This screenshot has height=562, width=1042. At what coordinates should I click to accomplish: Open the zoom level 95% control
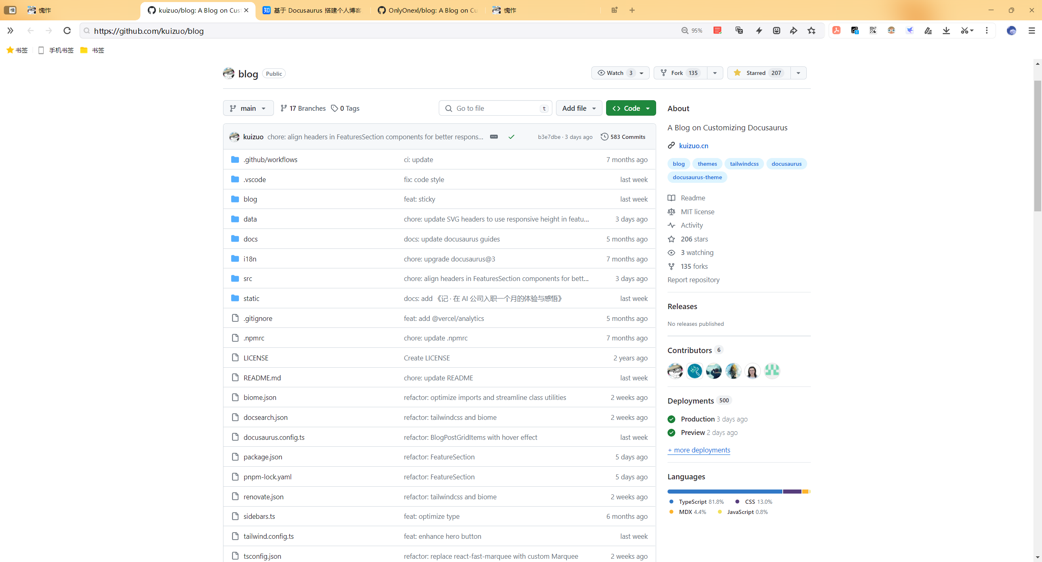(x=692, y=31)
